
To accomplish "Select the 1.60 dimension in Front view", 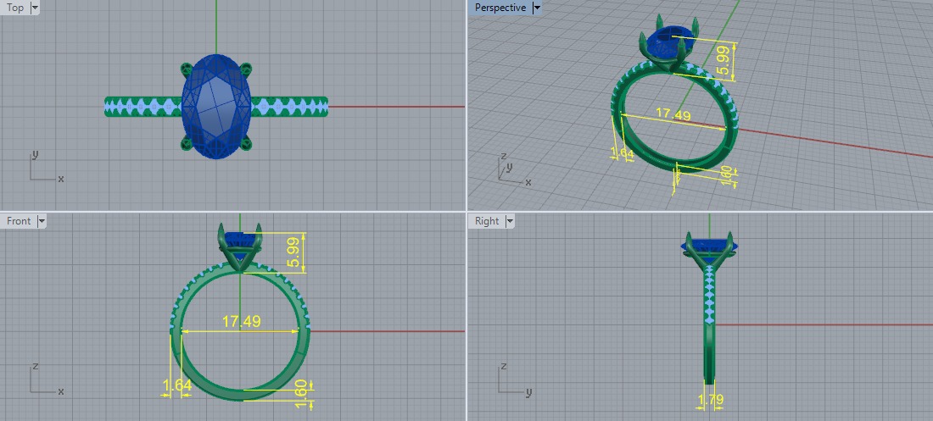I will tap(301, 395).
